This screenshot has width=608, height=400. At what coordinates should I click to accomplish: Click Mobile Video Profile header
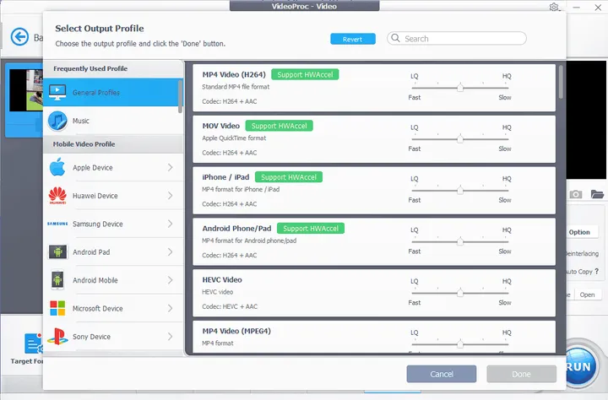pos(84,143)
